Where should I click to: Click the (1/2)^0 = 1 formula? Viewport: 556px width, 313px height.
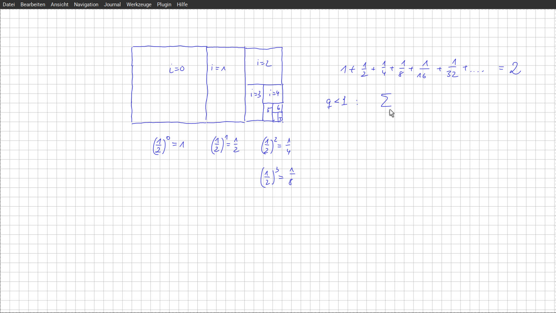[x=169, y=145]
